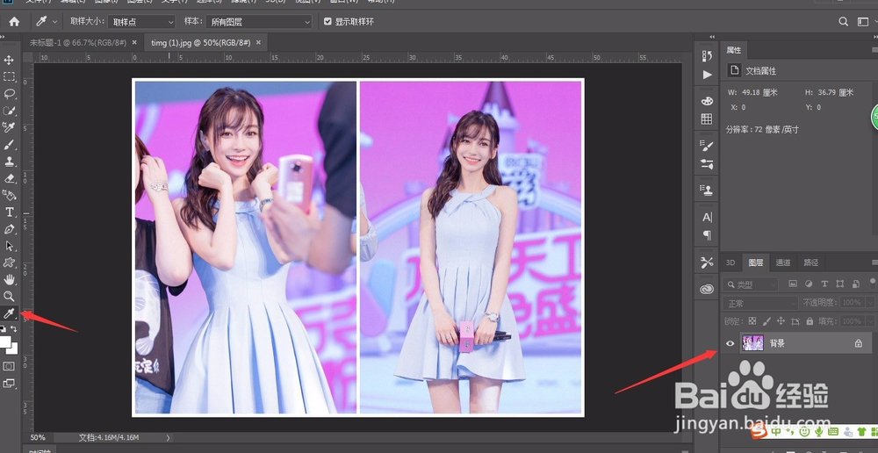Click the workspace switcher icon
Screen dimensions: 878x453
coord(863,22)
